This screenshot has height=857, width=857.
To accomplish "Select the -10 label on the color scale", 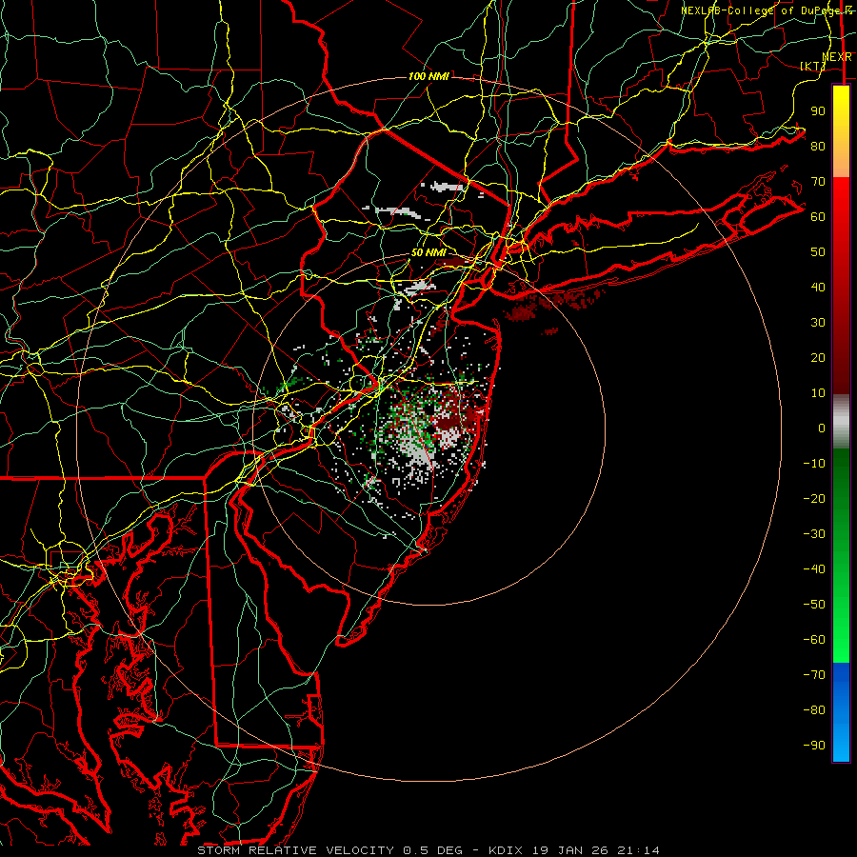I will point(814,464).
